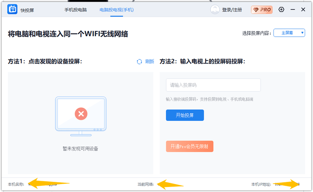Viewport: 313px width, 192px height.
Task: Switch to the 手机投电脑 tab
Action: click(76, 10)
